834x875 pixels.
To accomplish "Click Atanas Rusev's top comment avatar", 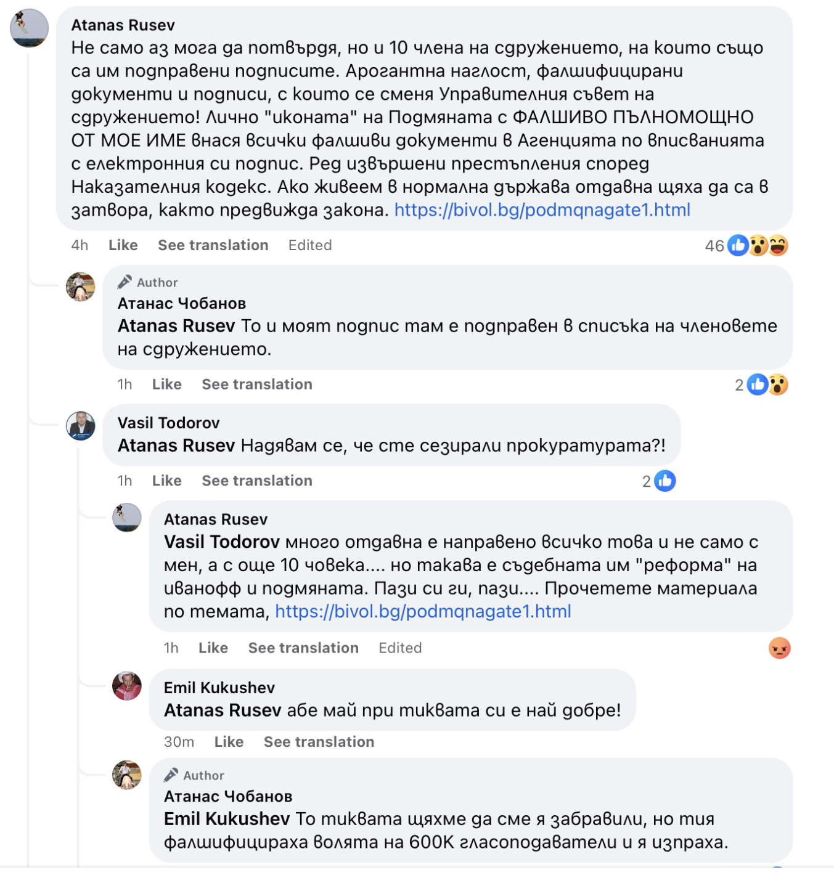I will coord(29,28).
